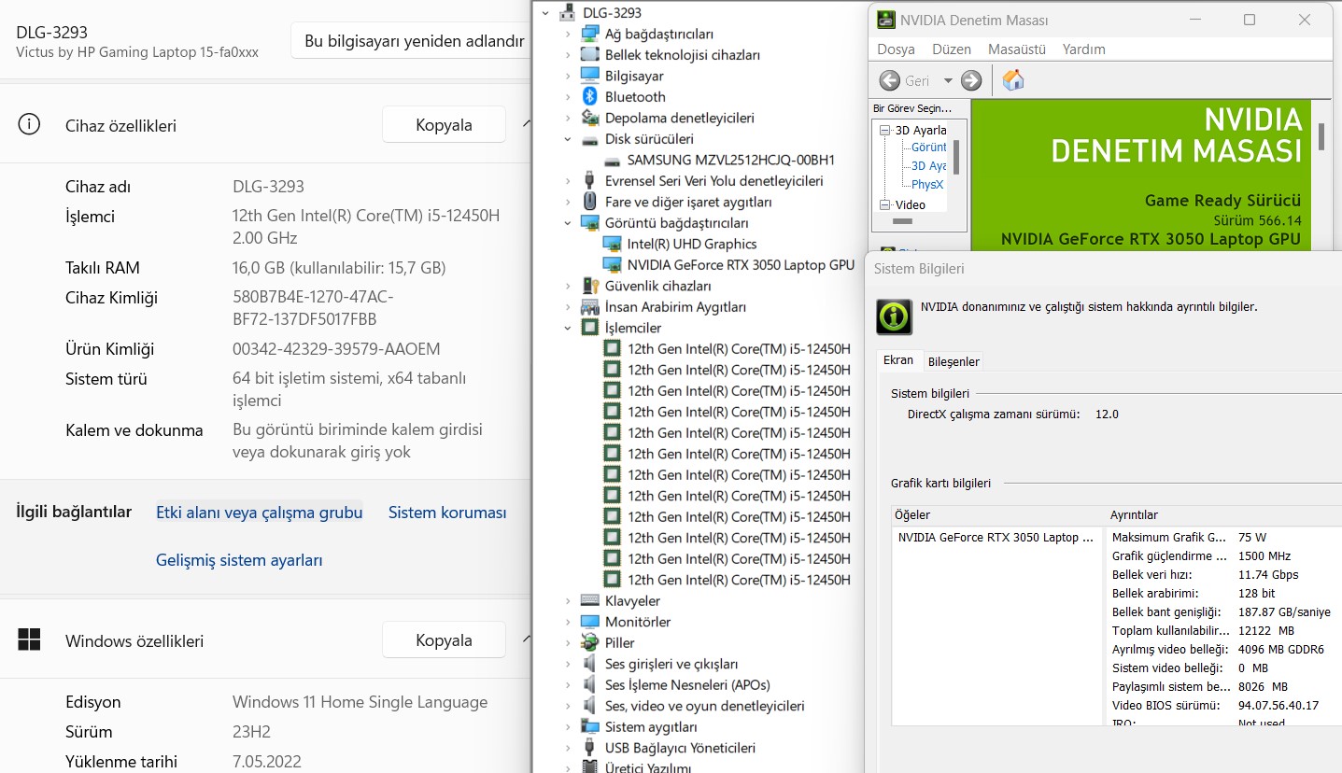The image size is (1342, 773).
Task: Click the Öğeler column header
Action: tap(997, 515)
